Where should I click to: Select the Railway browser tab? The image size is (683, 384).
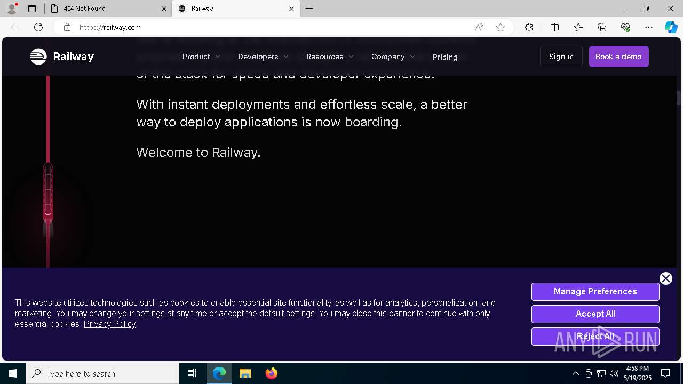pyautogui.click(x=235, y=9)
